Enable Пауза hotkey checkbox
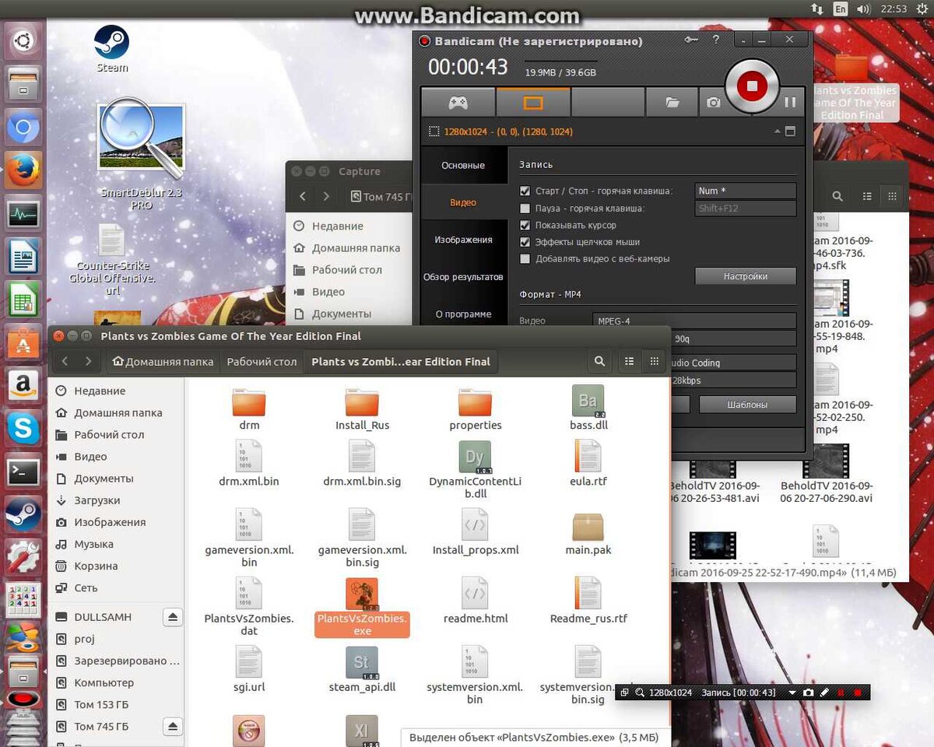 [525, 208]
